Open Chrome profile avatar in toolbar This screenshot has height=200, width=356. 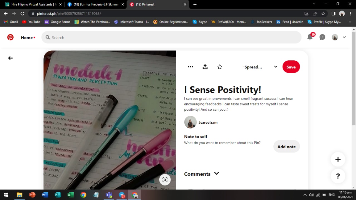pos(342,13)
